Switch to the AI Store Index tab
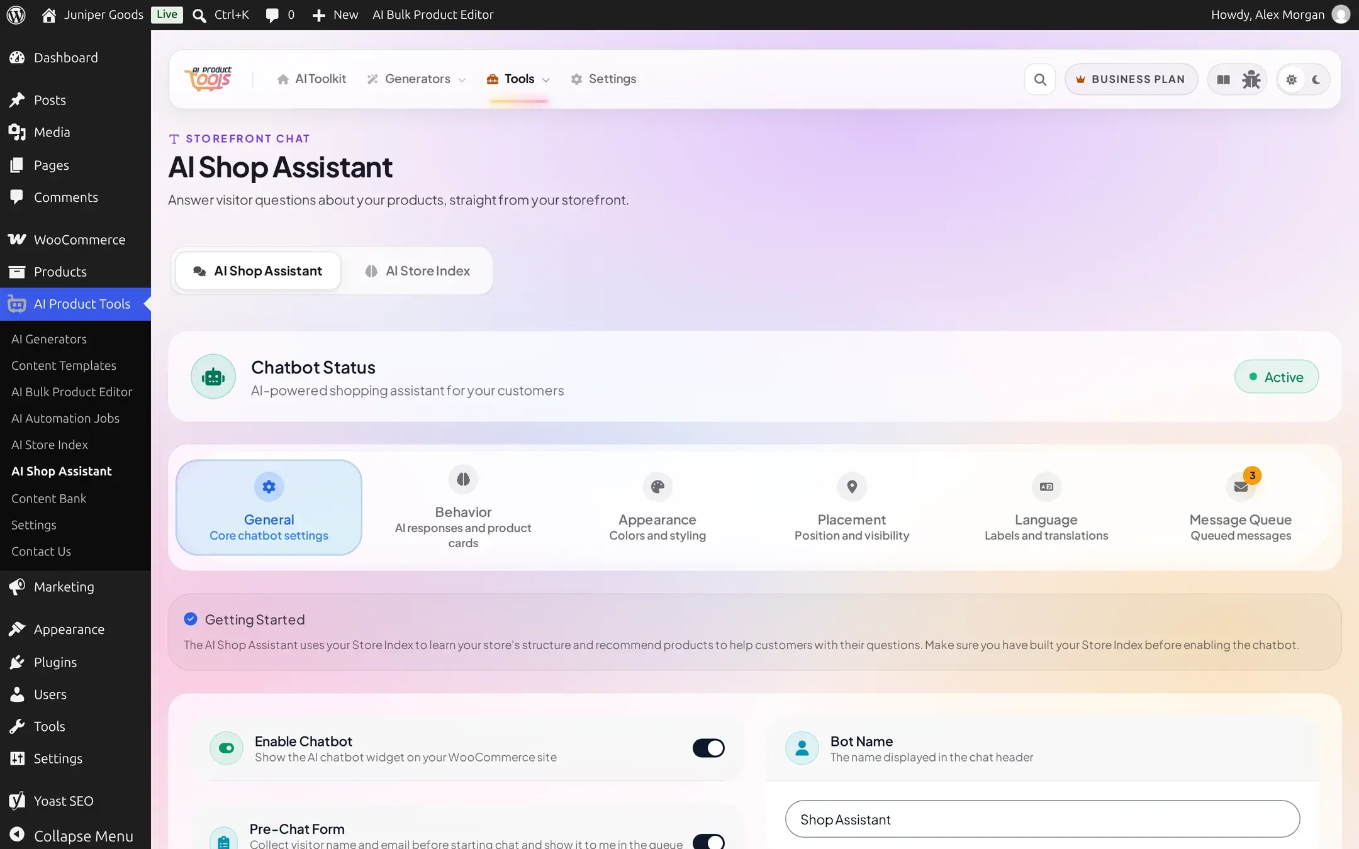 (x=418, y=271)
